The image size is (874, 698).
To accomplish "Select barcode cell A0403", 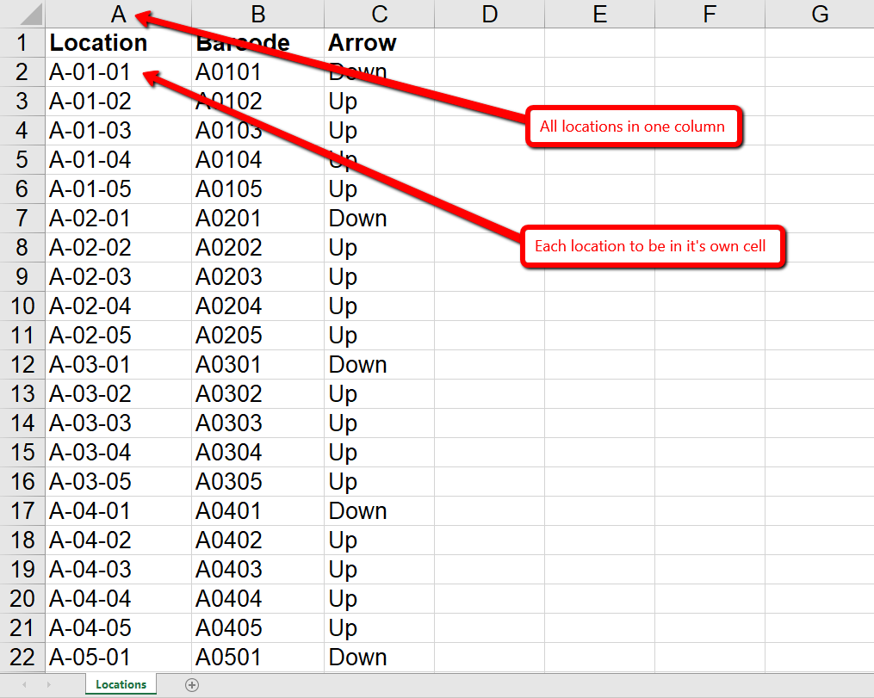I will pyautogui.click(x=257, y=569).
